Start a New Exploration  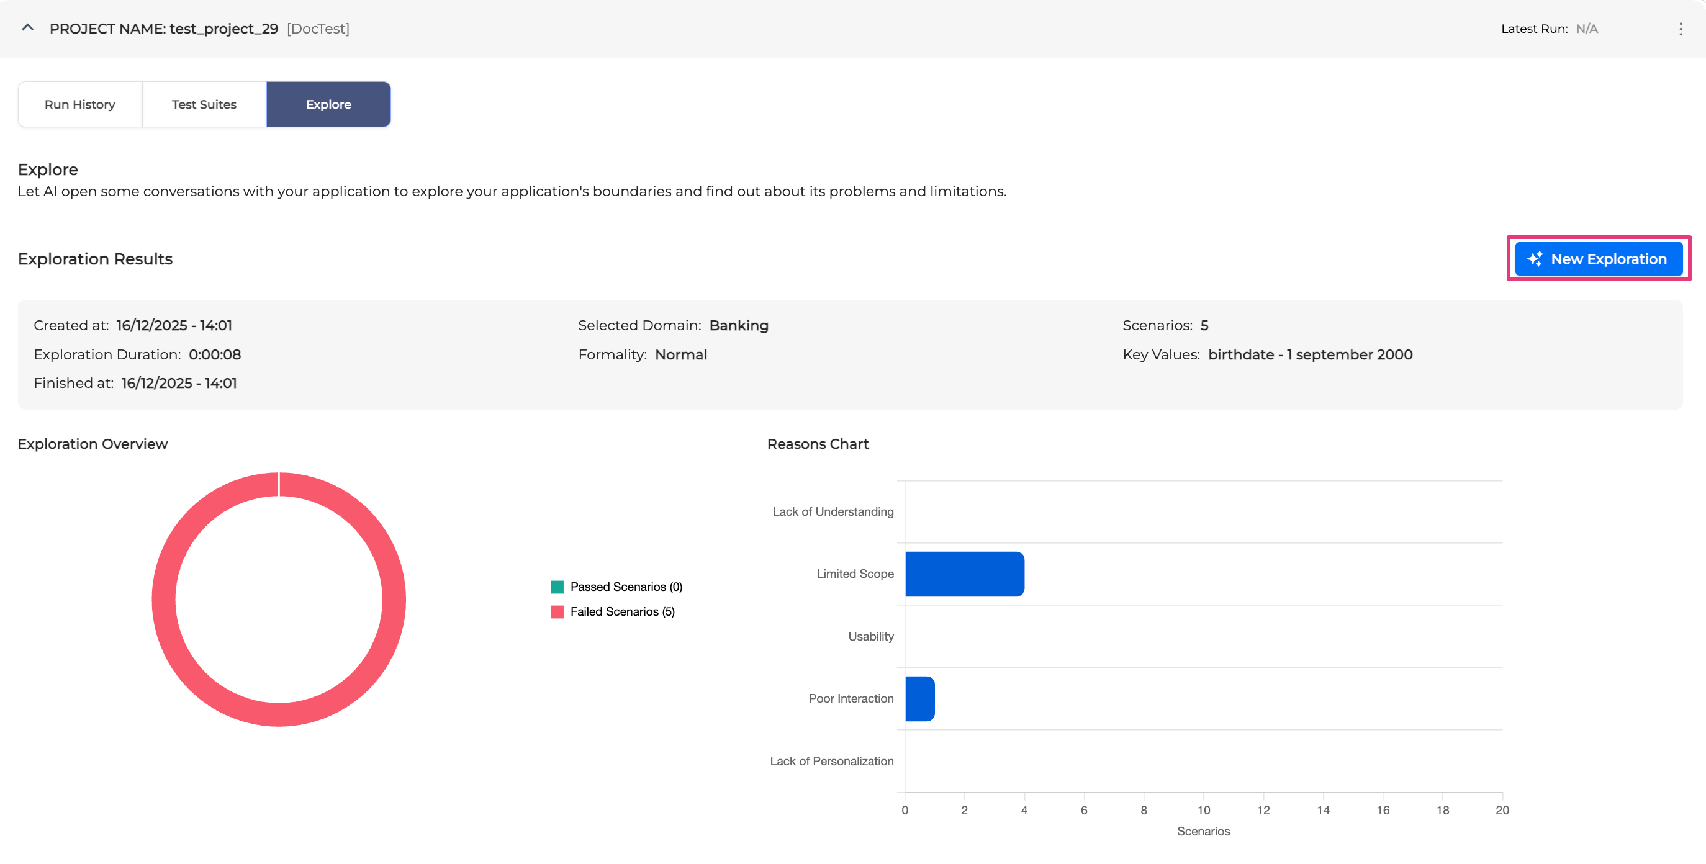[x=1599, y=259]
